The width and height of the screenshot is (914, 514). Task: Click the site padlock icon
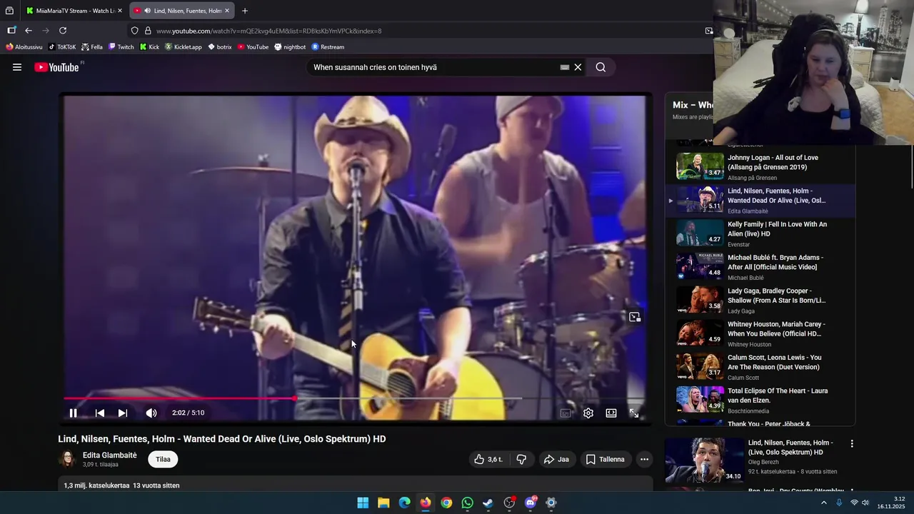click(148, 31)
